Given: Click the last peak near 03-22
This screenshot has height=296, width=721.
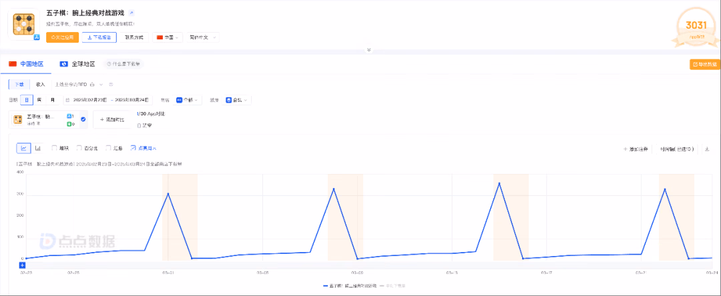Looking at the screenshot, I should pyautogui.click(x=664, y=189).
